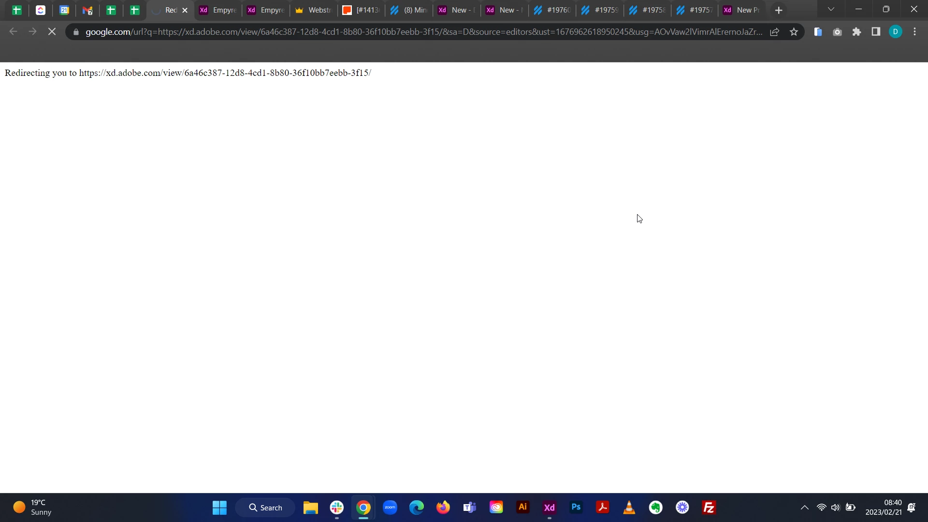This screenshot has width=928, height=522.
Task: Switch to the Webstr tab
Action: click(313, 10)
